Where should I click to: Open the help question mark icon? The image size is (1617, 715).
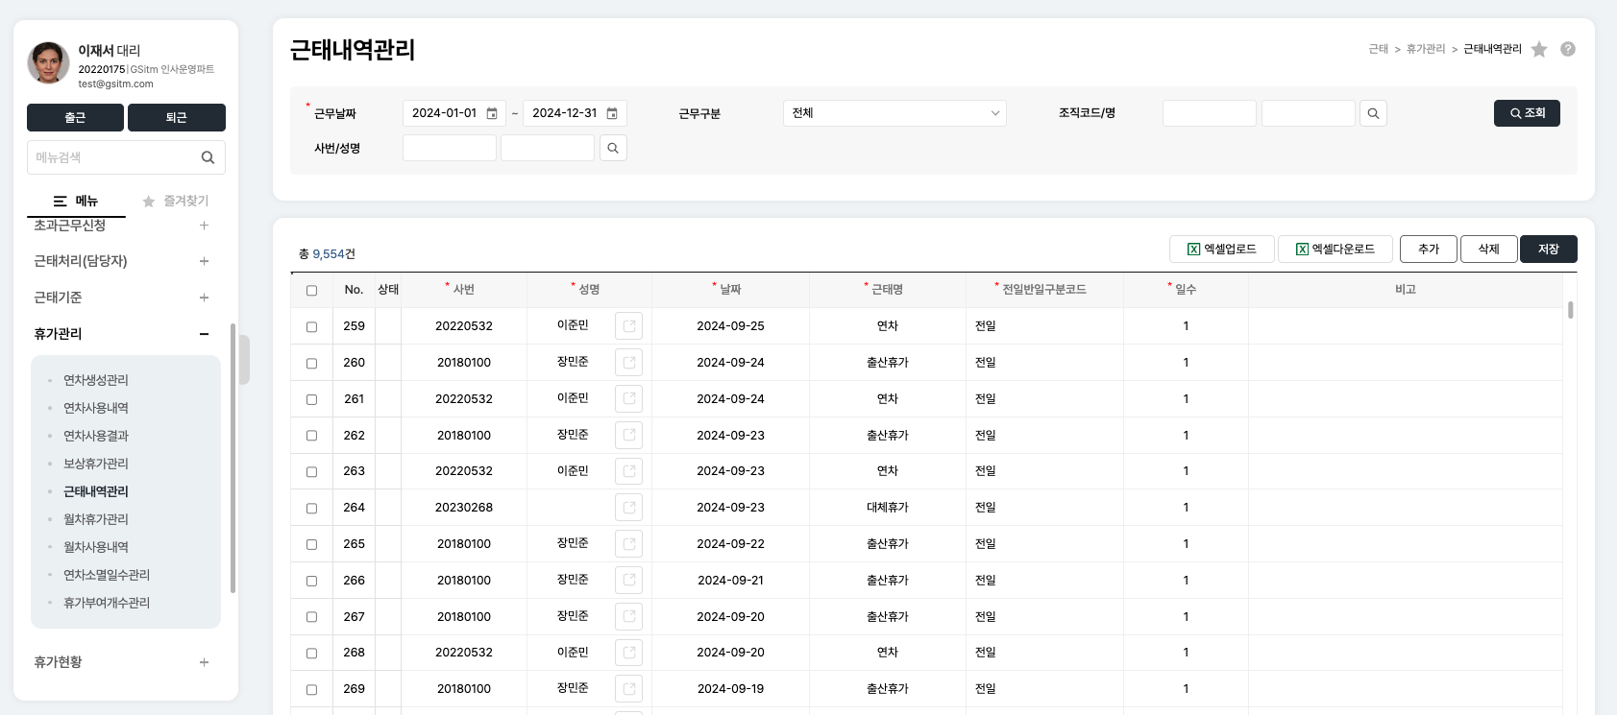coord(1568,49)
